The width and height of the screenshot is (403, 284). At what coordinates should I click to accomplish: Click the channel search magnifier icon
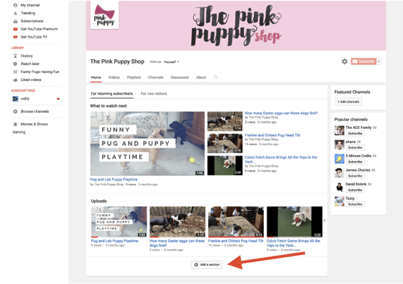(x=216, y=77)
